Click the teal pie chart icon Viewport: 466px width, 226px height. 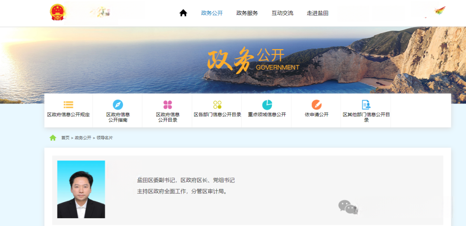click(x=267, y=104)
